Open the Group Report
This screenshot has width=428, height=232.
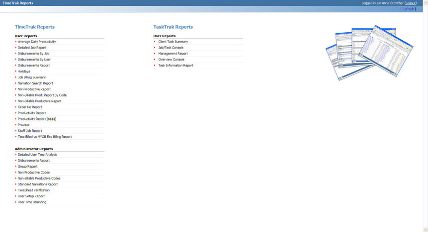[x=27, y=167]
